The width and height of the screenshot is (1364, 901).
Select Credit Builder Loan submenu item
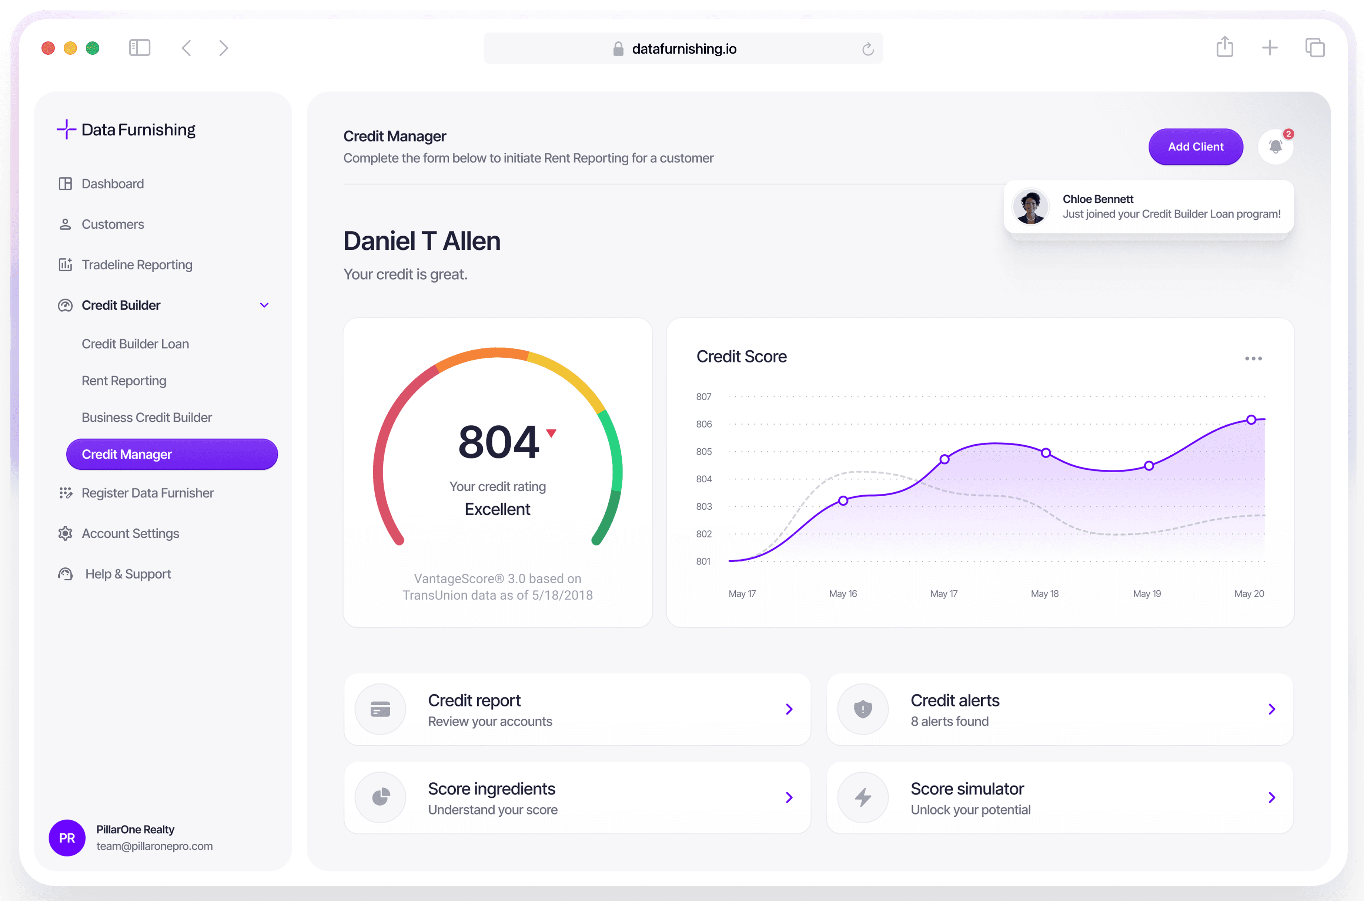click(135, 344)
